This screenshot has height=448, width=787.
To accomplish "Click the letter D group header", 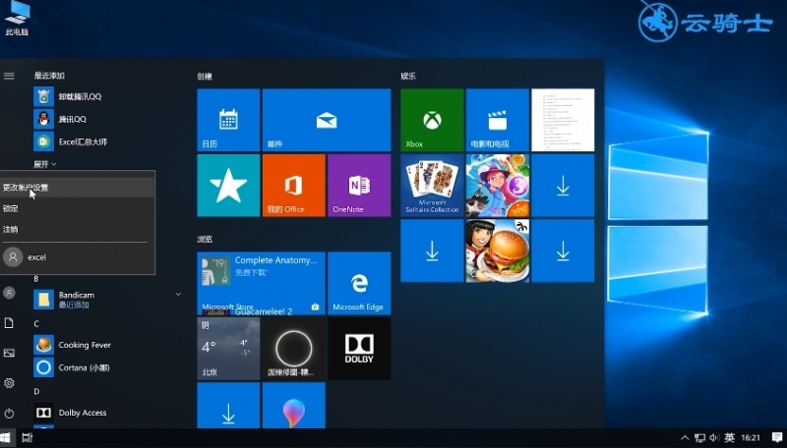I will [x=36, y=391].
